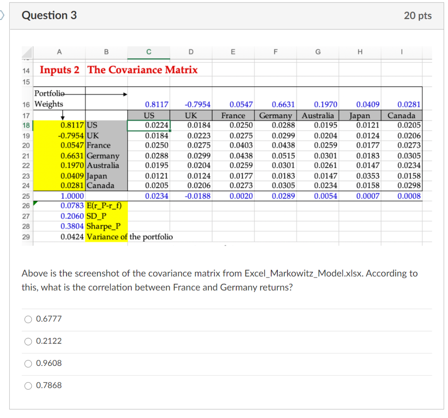
Task: Select the highlighted yellow 1.0000 total weight cell
Action: (73, 195)
